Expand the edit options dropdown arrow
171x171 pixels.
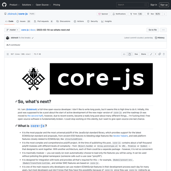(155, 54)
